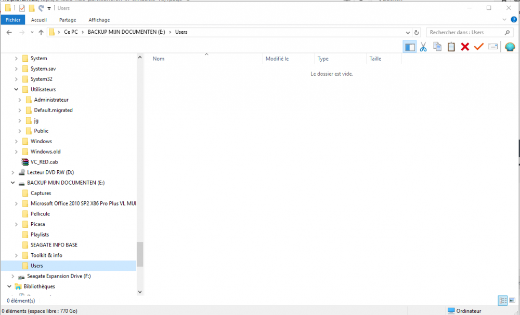The width and height of the screenshot is (520, 315).
Task: Select the Public folder
Action: pyautogui.click(x=41, y=131)
